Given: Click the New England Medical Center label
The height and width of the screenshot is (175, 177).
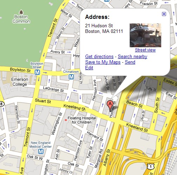Looking at the screenshot, I should click(x=41, y=145).
